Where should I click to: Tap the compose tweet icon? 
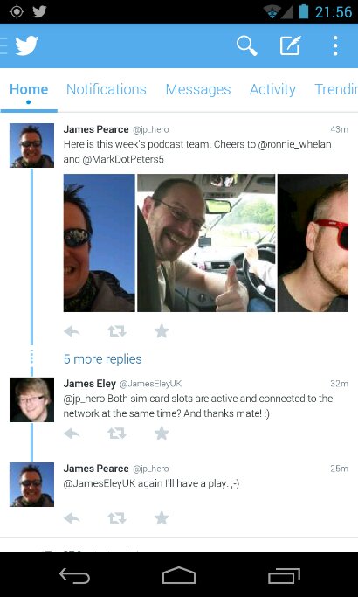click(291, 45)
